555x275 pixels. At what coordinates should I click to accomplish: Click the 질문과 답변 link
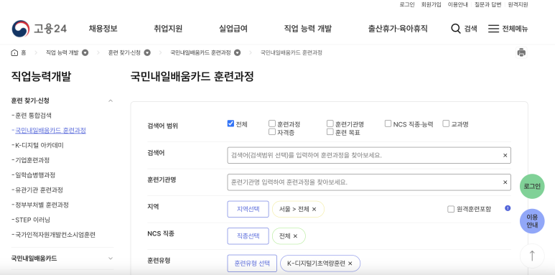click(x=488, y=4)
